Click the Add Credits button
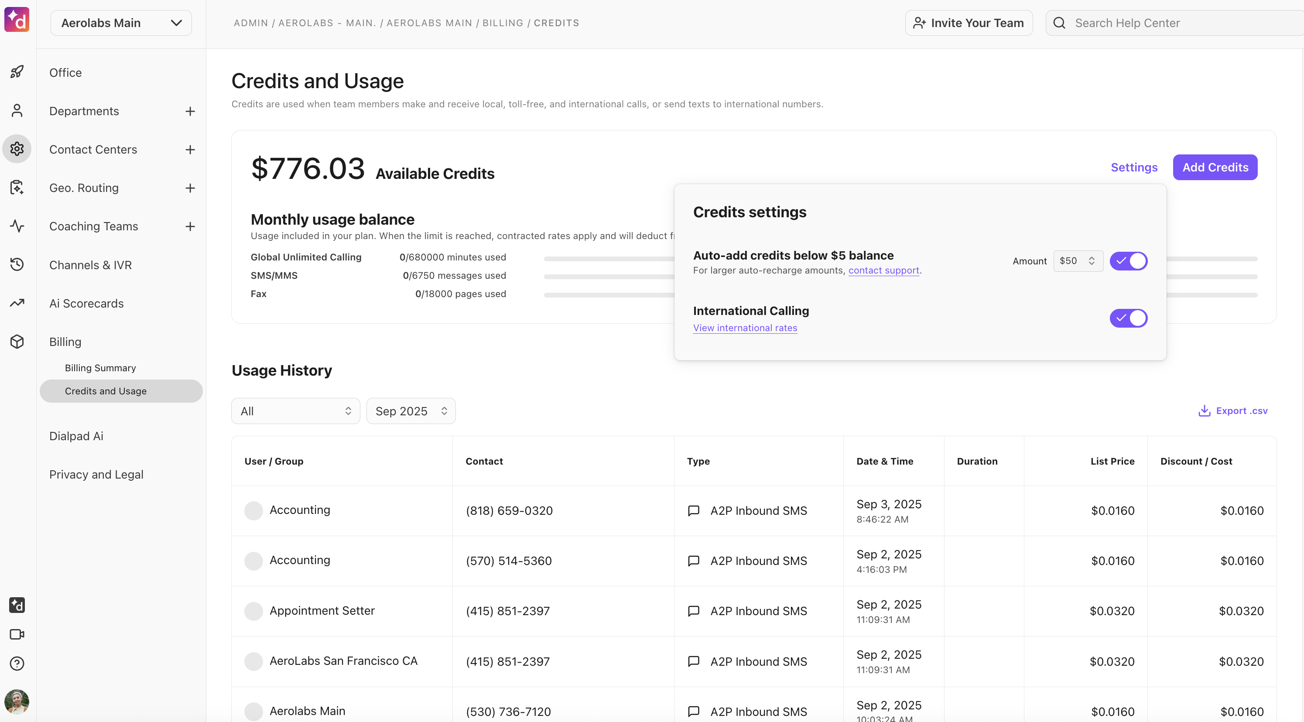Screen dimensions: 1304x722 coord(1215,167)
